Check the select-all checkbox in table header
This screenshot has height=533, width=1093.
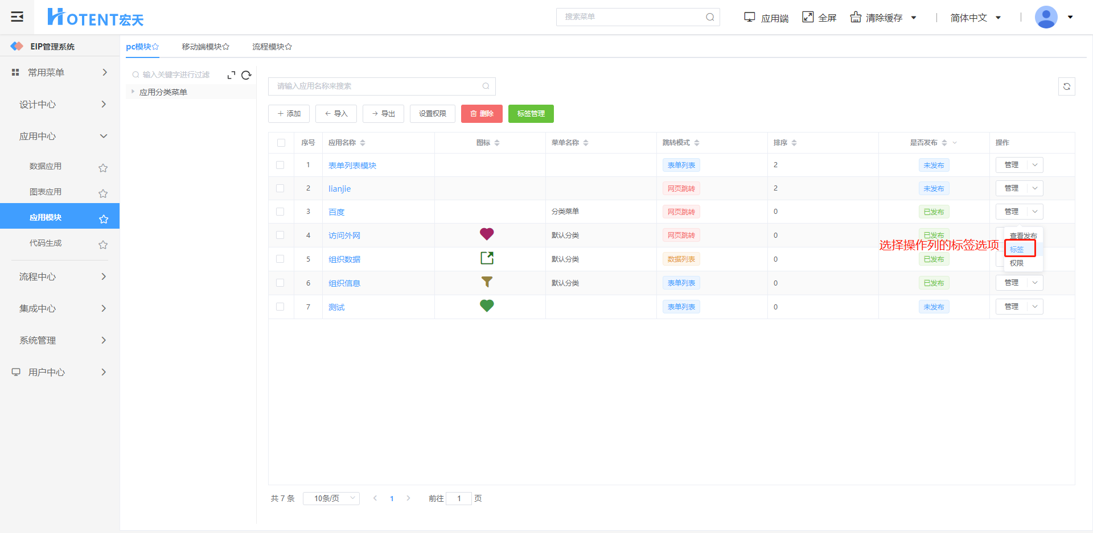point(281,143)
